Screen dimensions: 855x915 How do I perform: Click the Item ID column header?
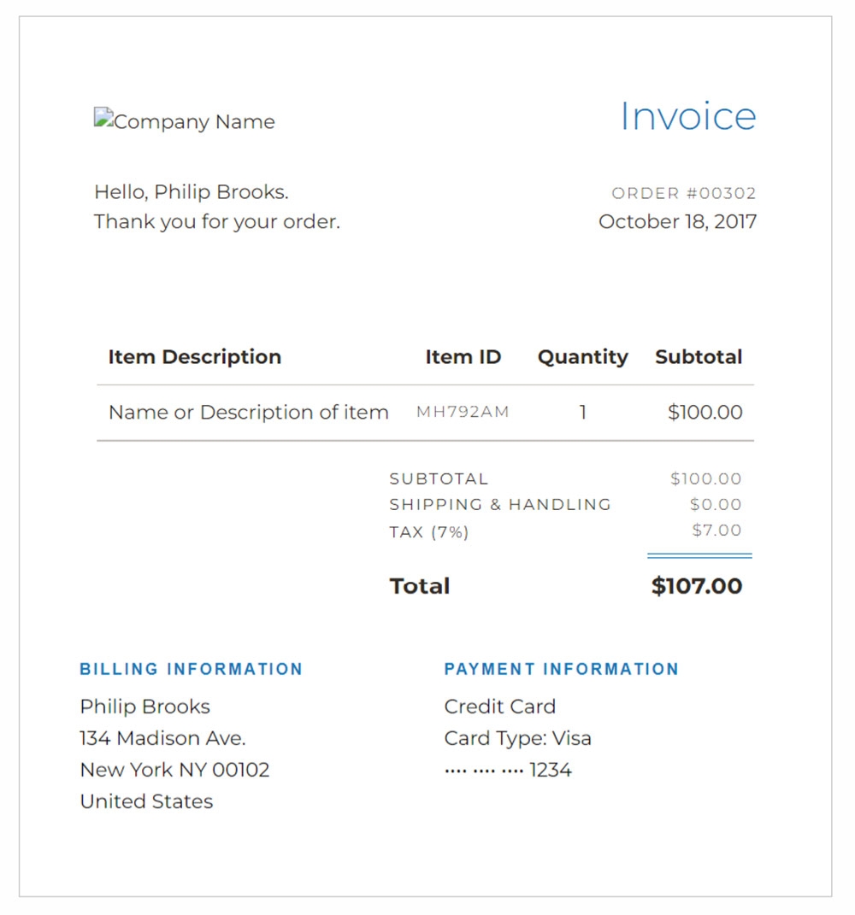click(x=463, y=357)
